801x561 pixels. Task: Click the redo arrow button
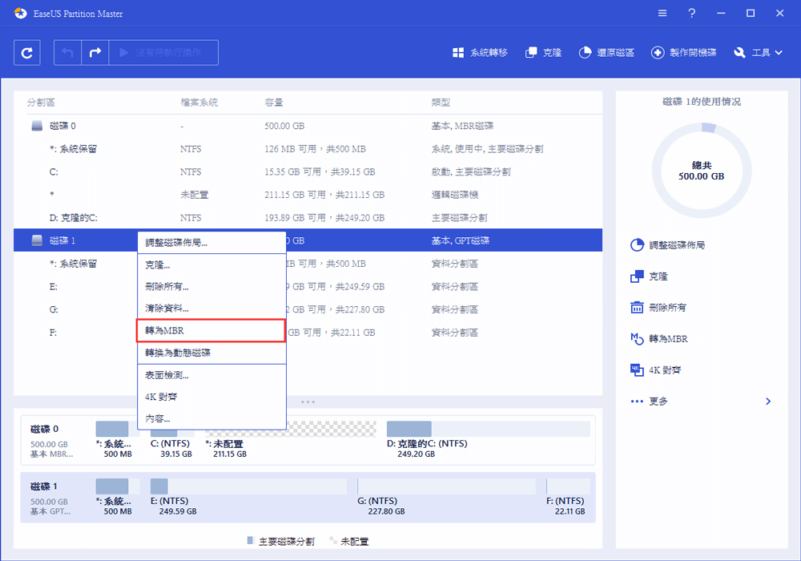point(95,53)
